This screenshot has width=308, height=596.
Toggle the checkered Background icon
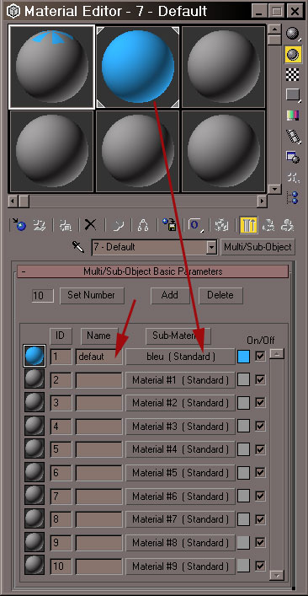(293, 75)
